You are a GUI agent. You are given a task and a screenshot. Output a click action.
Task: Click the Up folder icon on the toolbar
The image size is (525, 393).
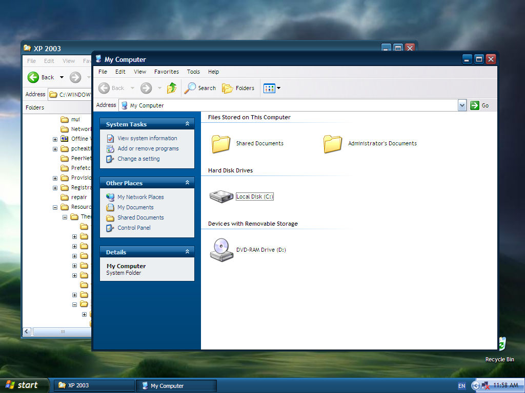click(172, 88)
